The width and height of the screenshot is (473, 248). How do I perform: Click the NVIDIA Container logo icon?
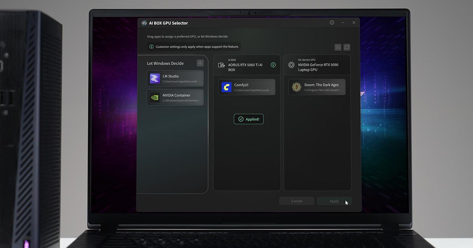pyautogui.click(x=155, y=97)
